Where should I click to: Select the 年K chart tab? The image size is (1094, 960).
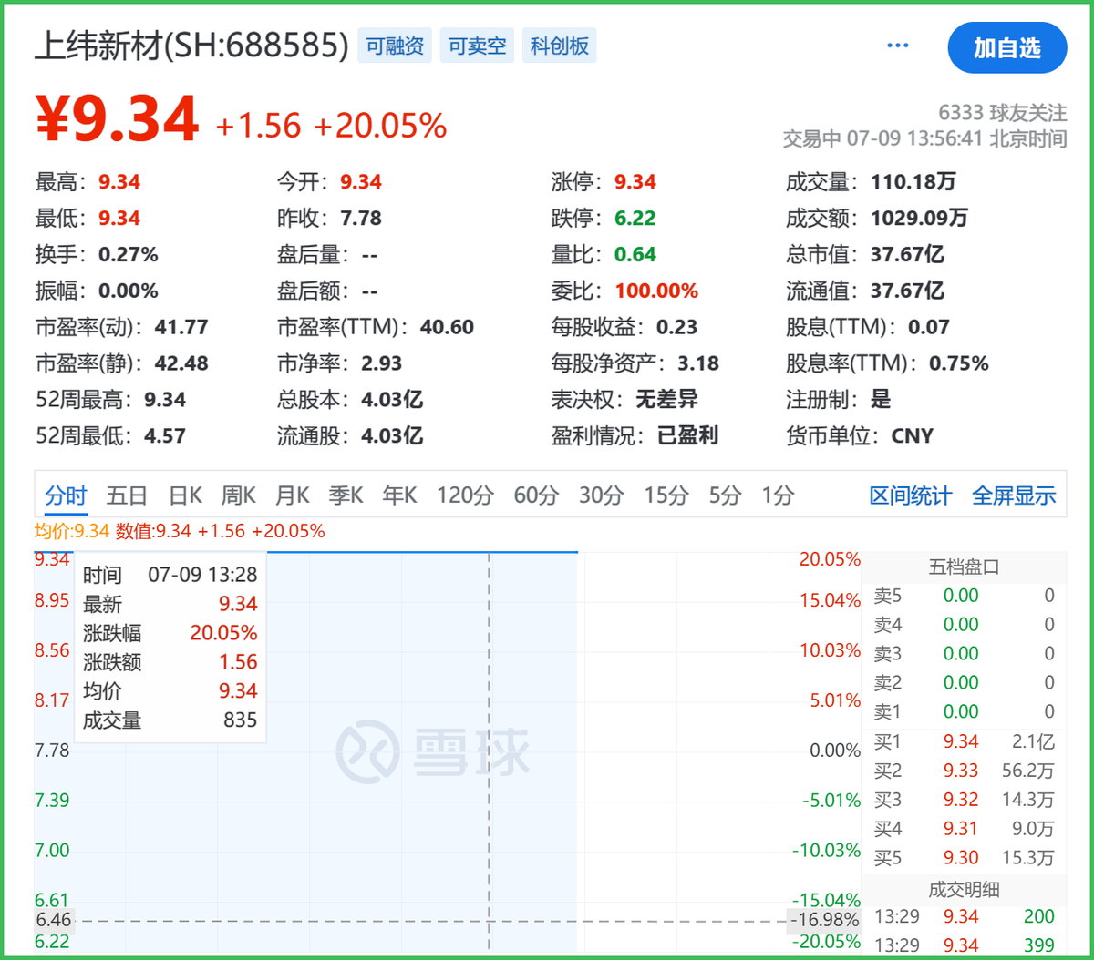pos(399,495)
